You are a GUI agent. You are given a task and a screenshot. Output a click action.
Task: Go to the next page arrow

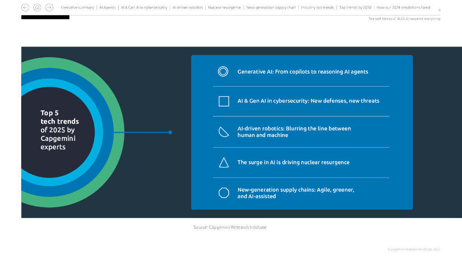[49, 7]
